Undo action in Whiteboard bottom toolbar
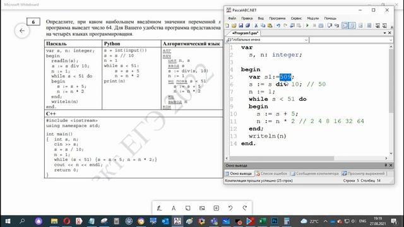The image size is (404, 227). [230, 208]
